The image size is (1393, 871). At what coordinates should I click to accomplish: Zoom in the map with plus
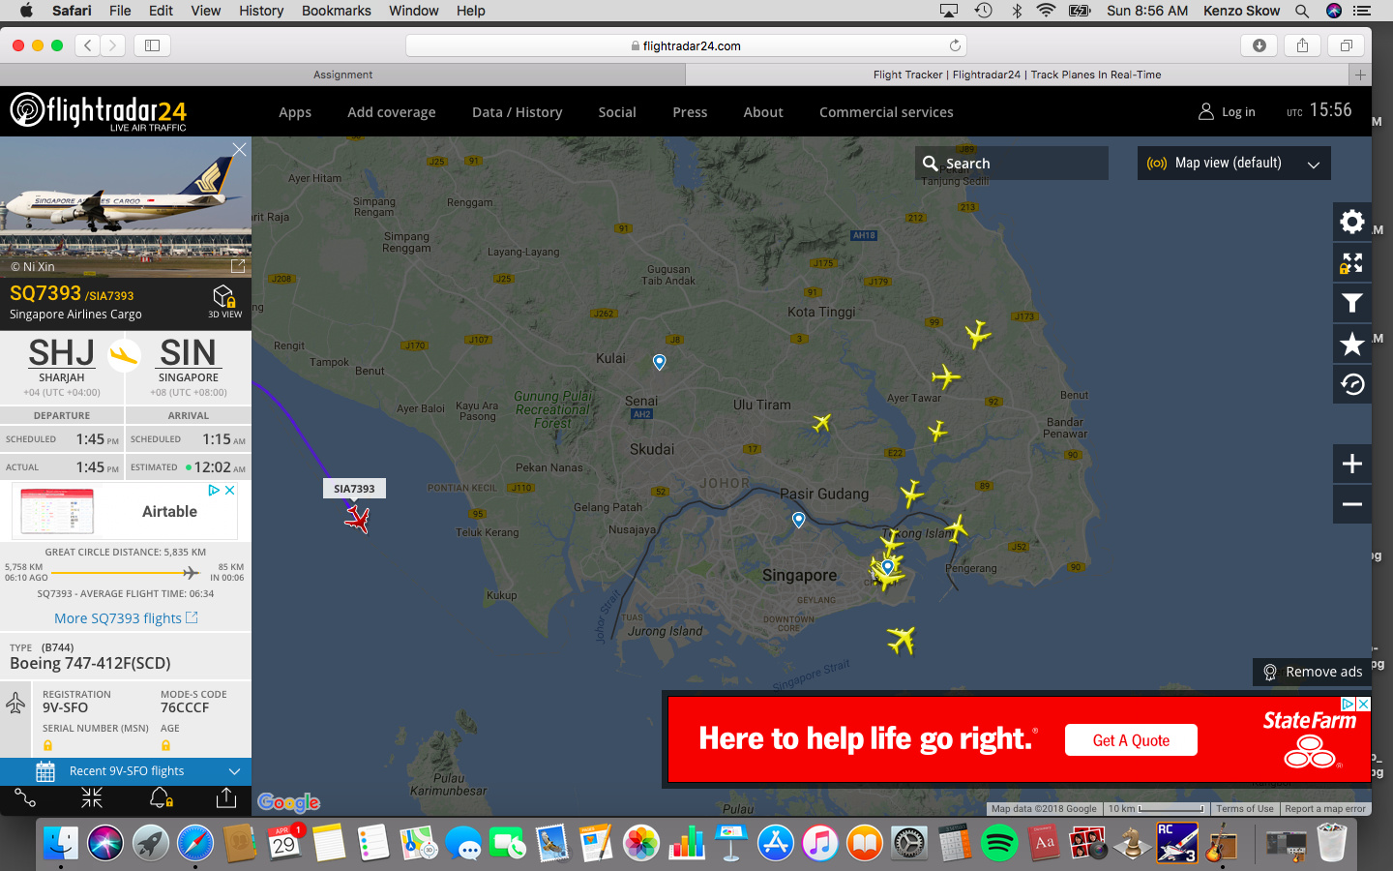click(1351, 464)
